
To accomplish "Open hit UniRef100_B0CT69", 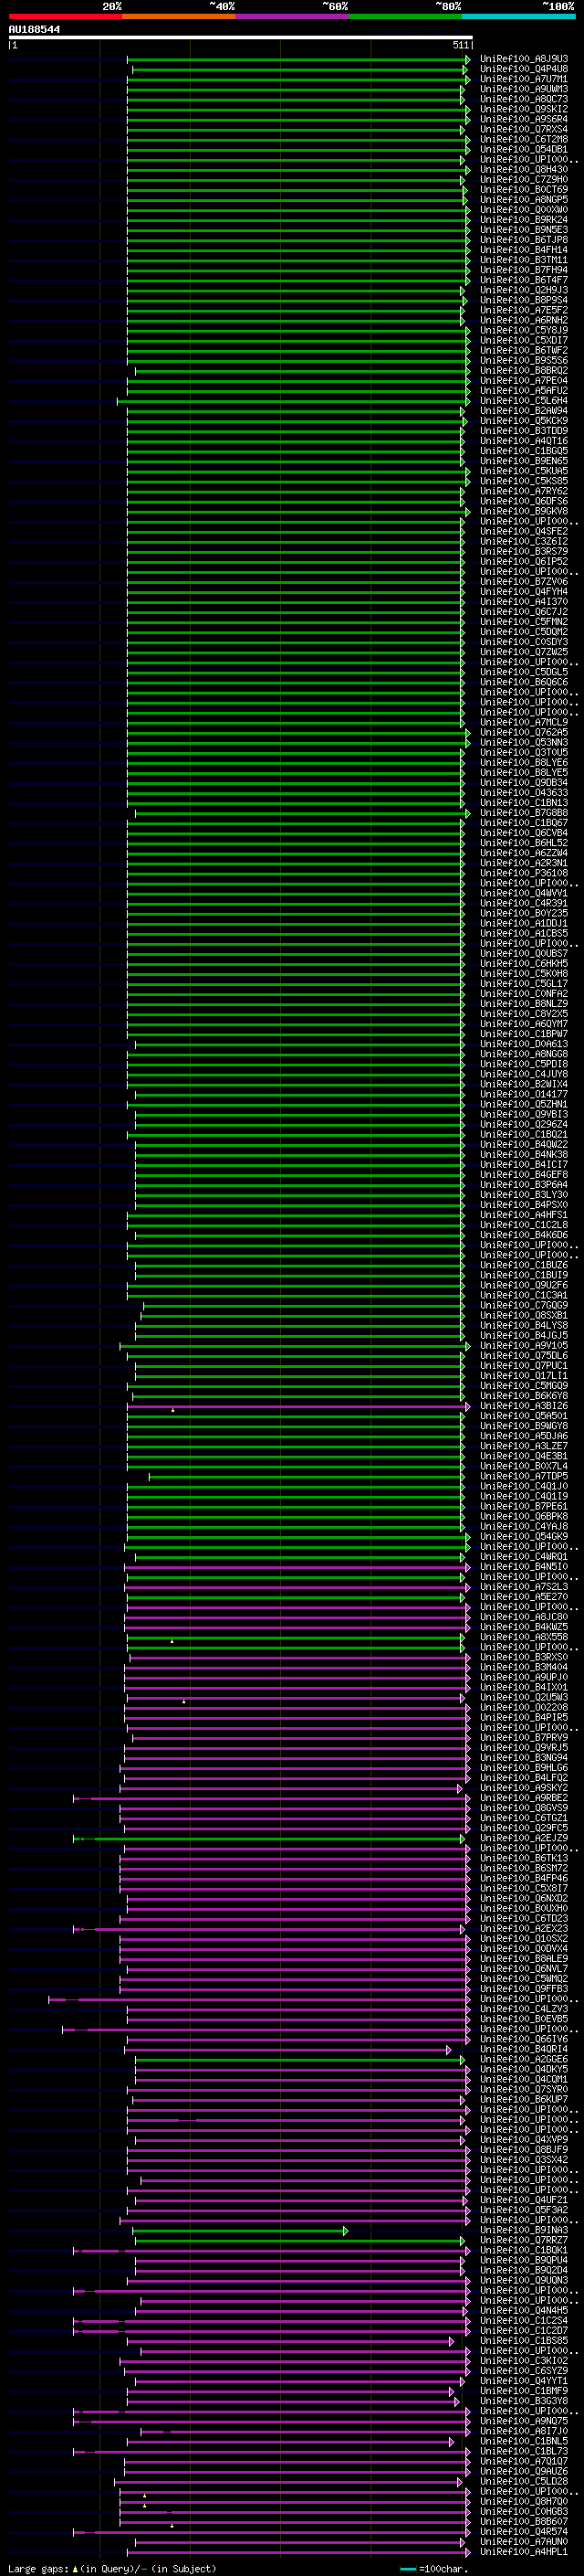I will click(524, 189).
